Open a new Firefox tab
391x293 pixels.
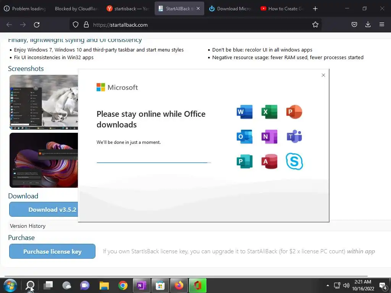pos(315,9)
